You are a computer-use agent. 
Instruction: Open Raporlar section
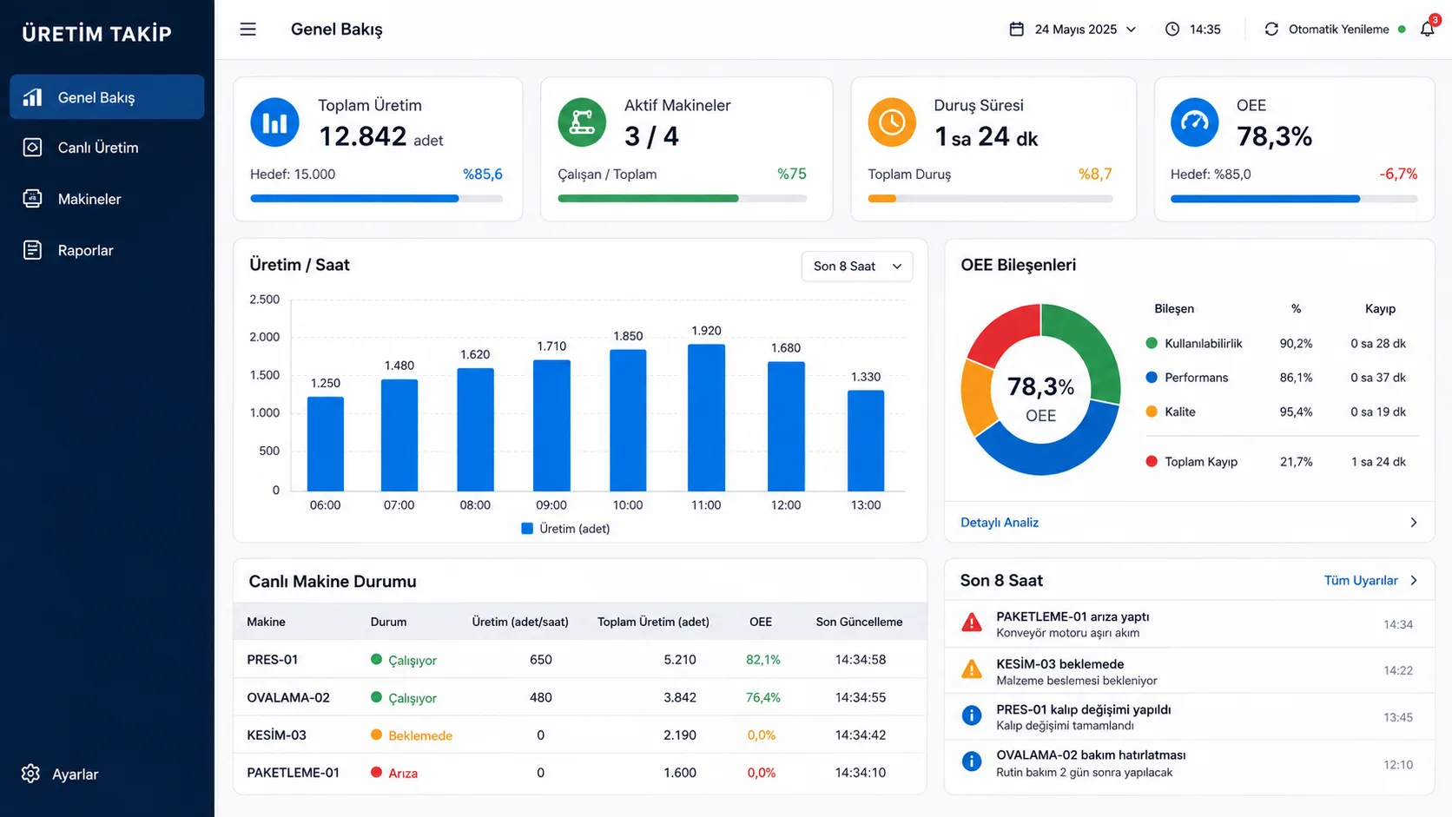click(x=107, y=250)
